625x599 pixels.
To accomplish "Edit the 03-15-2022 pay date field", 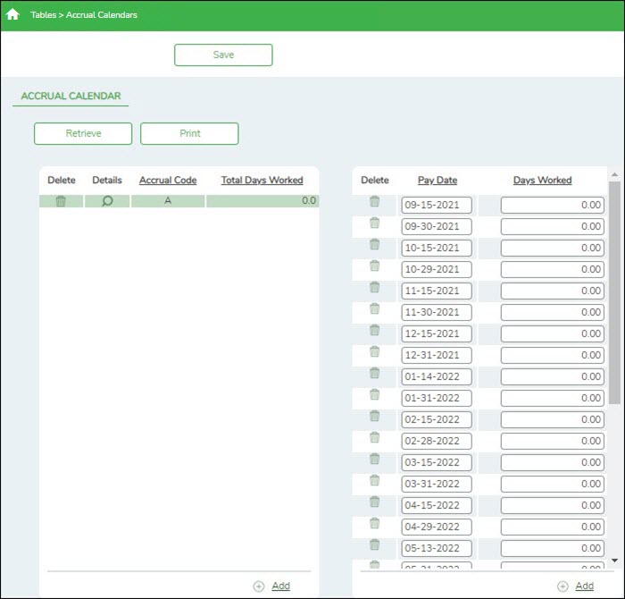I will pos(437,462).
